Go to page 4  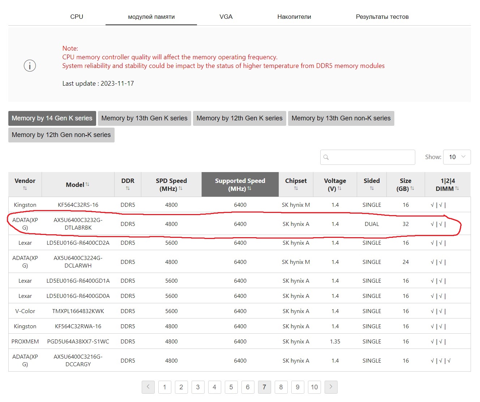coord(215,387)
